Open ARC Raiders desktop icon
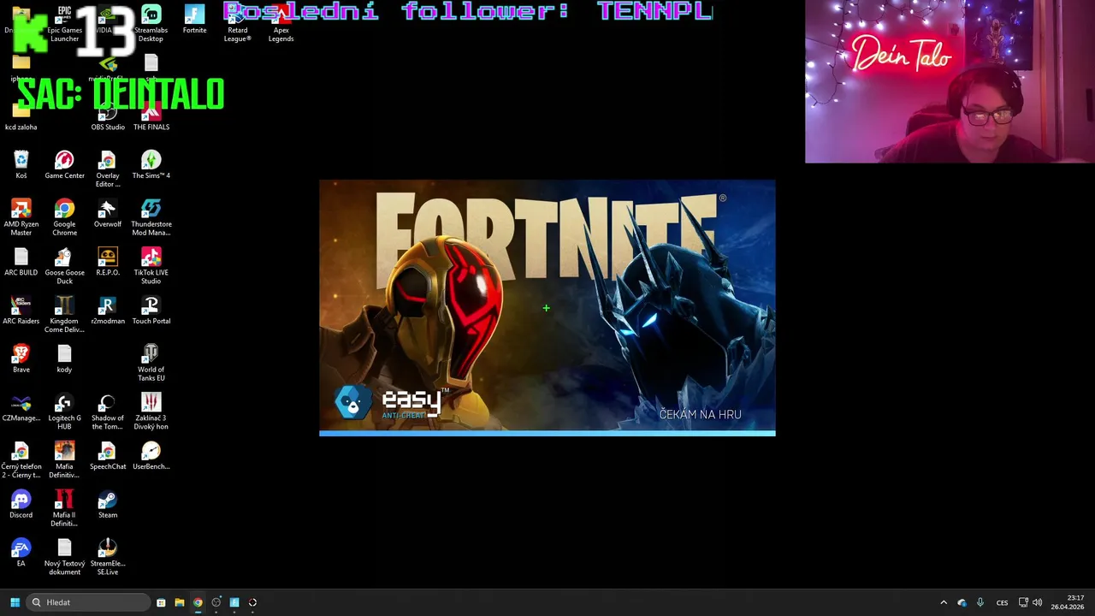This screenshot has width=1095, height=616. pos(21,311)
